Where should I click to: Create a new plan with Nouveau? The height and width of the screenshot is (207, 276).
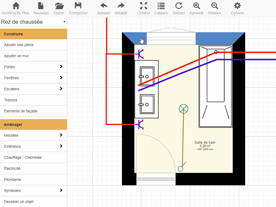coord(41,8)
